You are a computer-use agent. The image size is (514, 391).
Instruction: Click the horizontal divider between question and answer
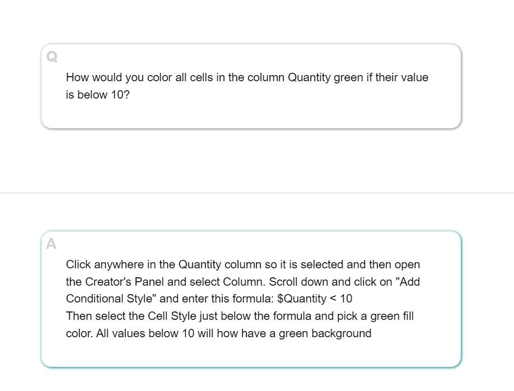coord(257,193)
